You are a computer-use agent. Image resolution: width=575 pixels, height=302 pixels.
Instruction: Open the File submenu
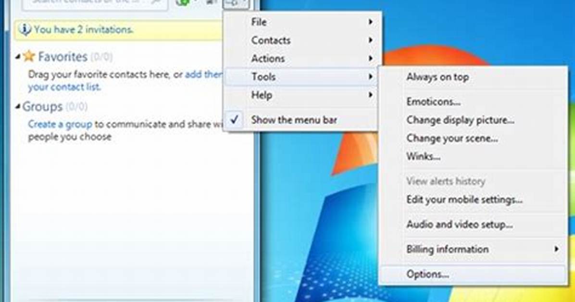tap(301, 22)
